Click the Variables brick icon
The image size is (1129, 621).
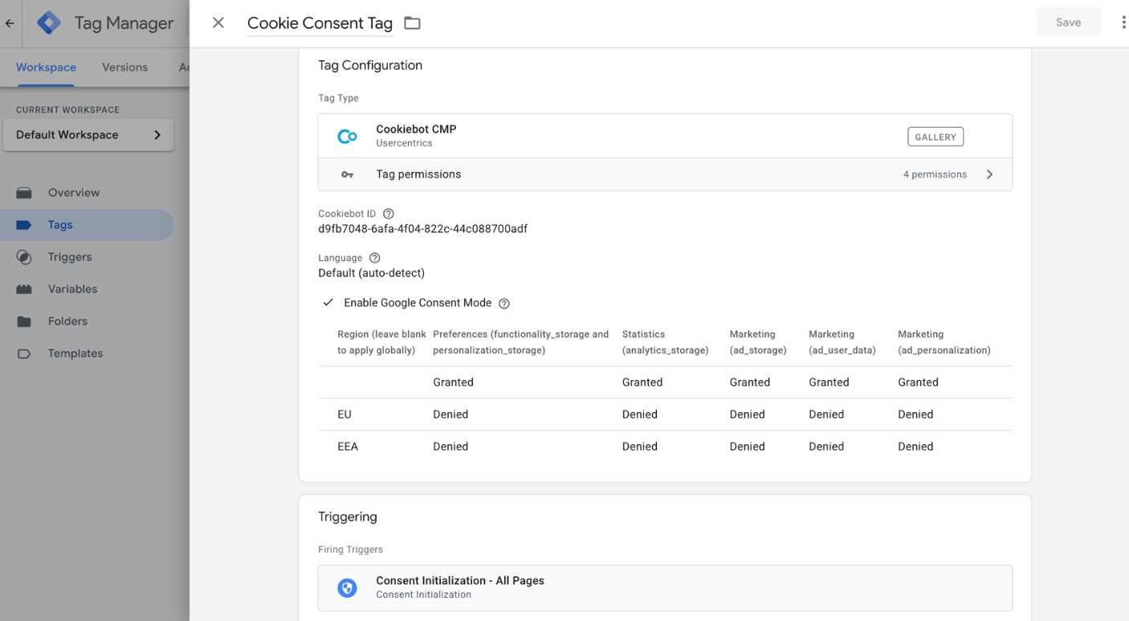point(24,289)
